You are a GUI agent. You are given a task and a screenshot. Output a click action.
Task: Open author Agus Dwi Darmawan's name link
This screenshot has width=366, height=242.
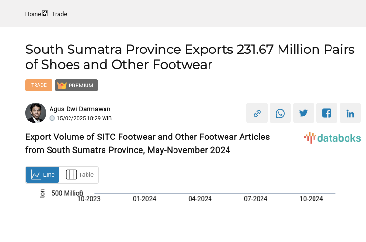pos(80,109)
